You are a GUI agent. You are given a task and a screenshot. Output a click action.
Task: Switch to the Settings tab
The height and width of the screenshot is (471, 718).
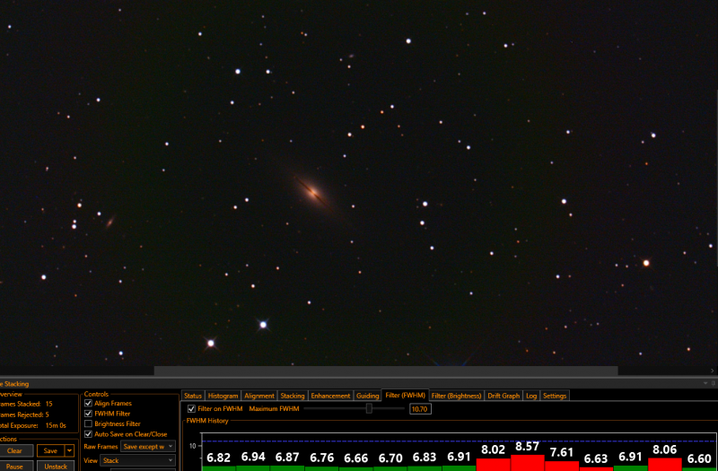tap(555, 396)
